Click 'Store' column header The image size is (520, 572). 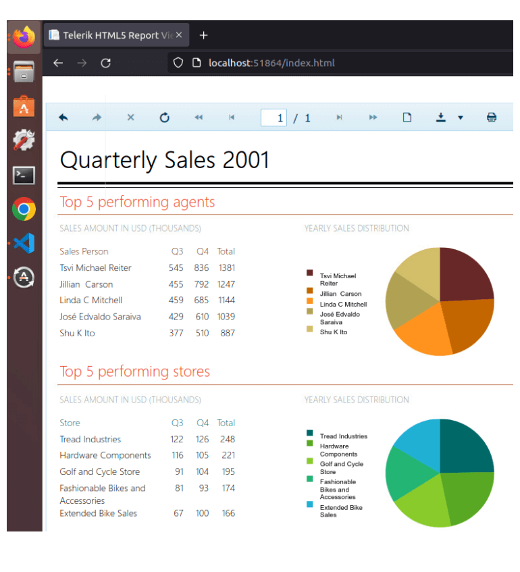70,423
